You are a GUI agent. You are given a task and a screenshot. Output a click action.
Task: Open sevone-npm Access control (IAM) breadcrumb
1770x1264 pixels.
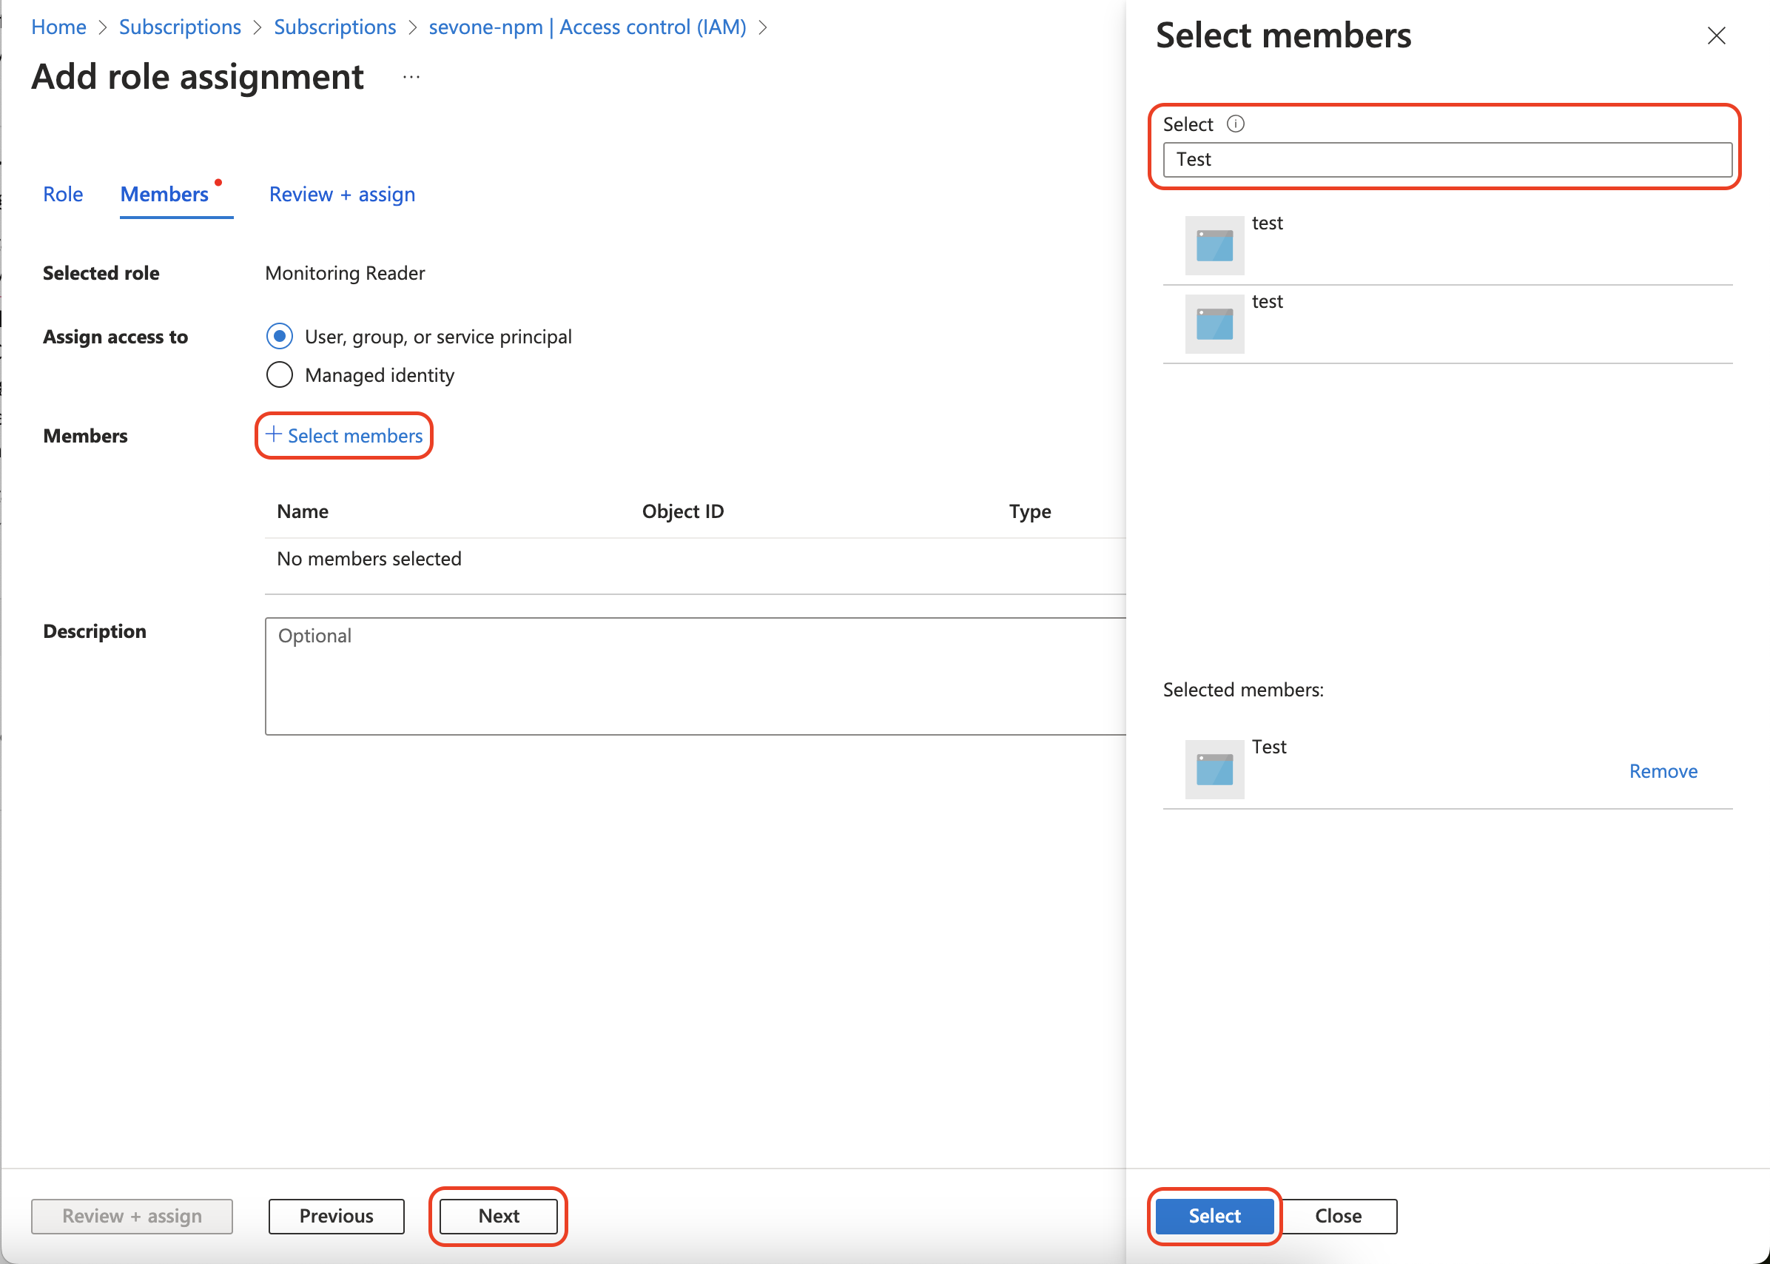[x=588, y=27]
